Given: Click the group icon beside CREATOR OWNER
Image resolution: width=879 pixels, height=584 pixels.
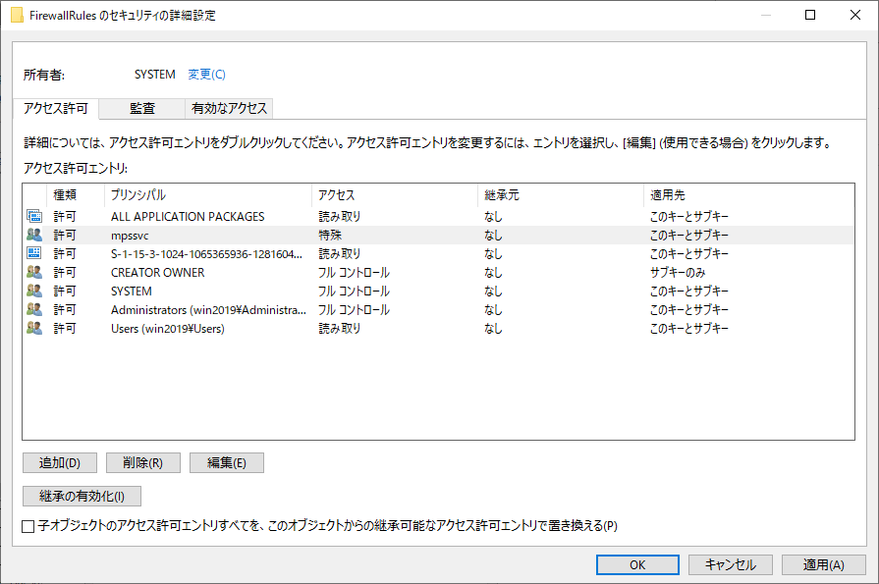Looking at the screenshot, I should (34, 272).
